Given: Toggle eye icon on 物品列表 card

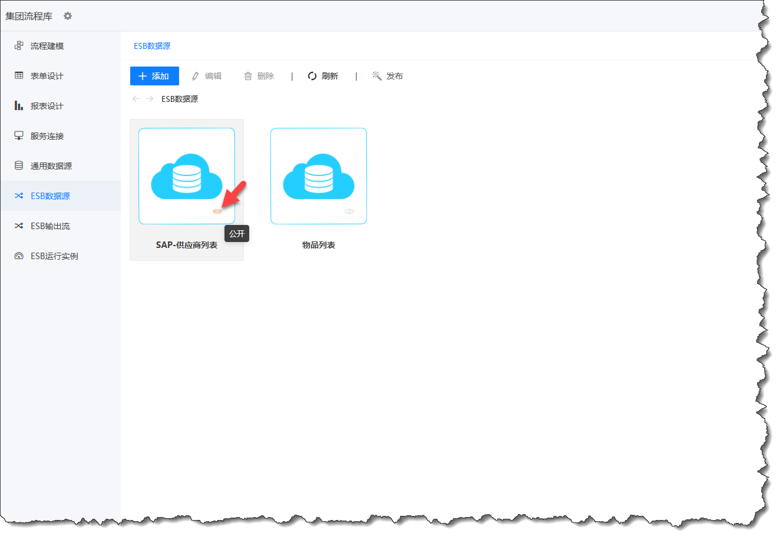Looking at the screenshot, I should click(349, 211).
